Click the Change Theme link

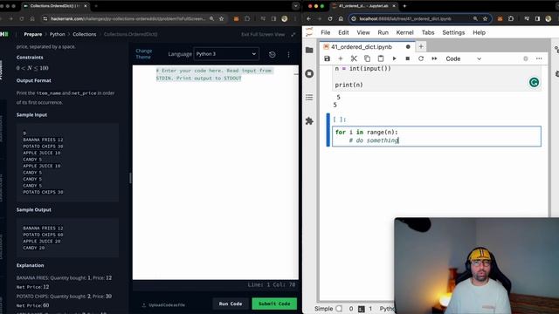point(143,54)
